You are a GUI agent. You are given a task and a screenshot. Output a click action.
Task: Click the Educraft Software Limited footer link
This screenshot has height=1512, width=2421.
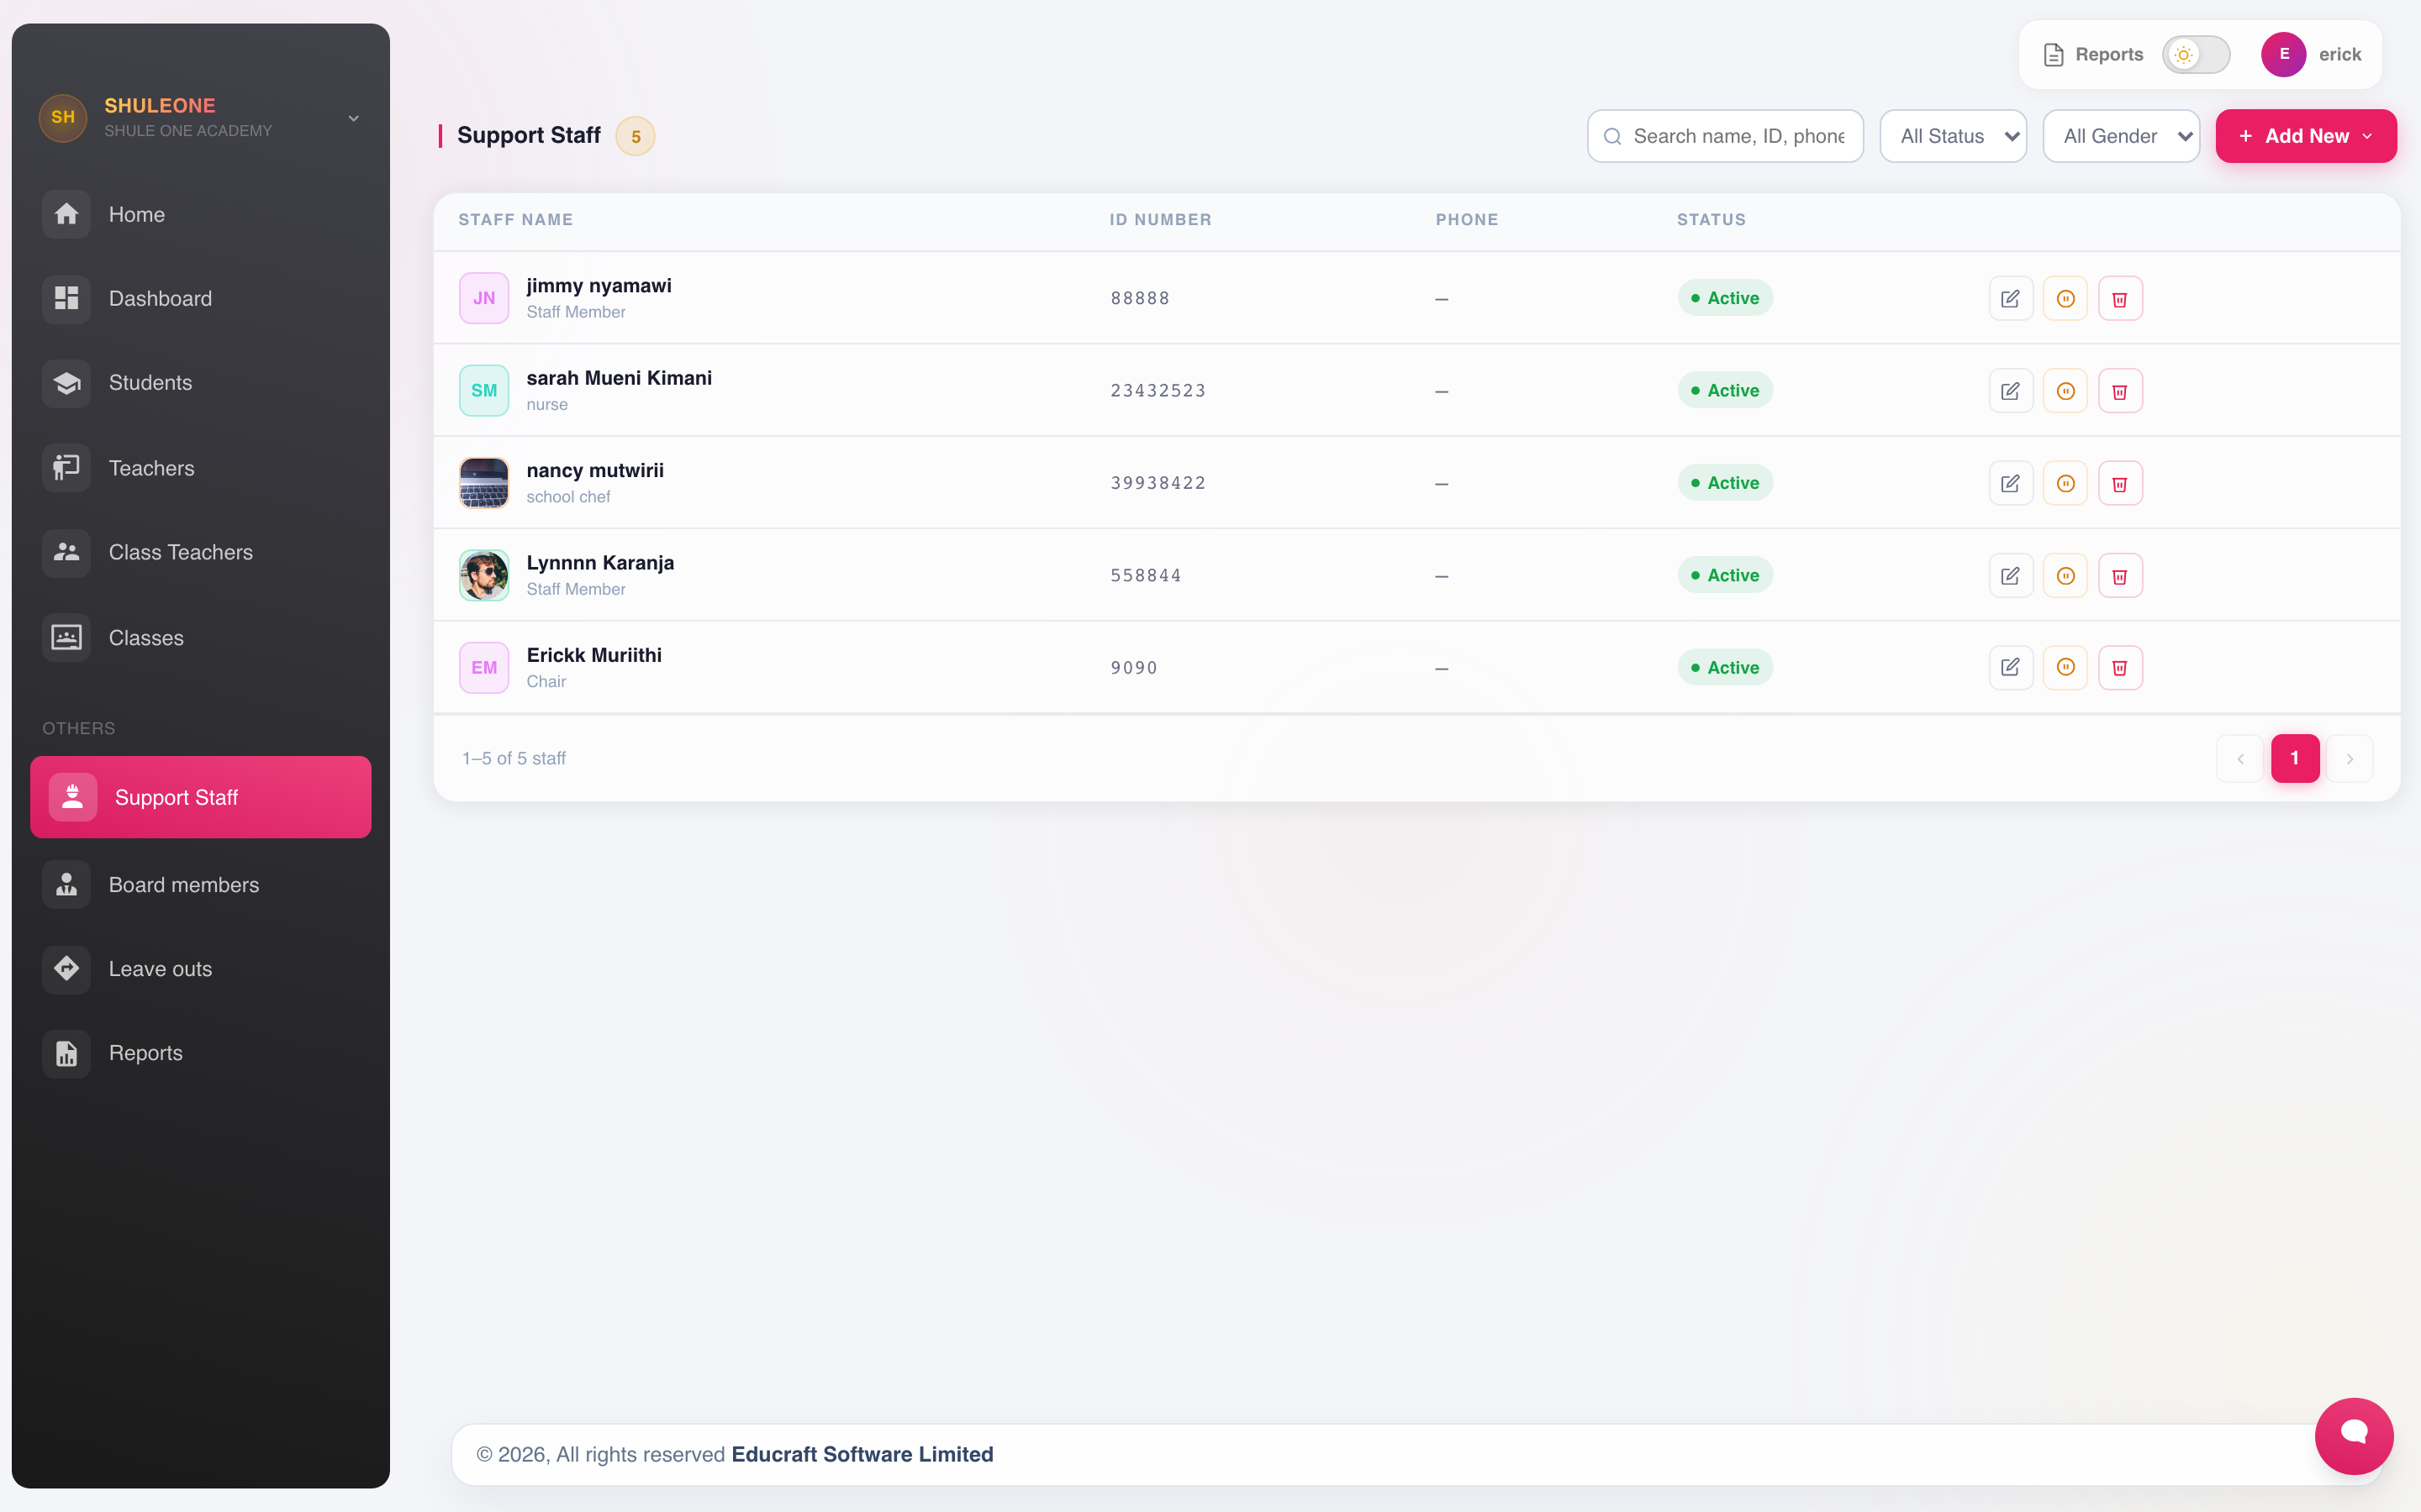tap(862, 1454)
